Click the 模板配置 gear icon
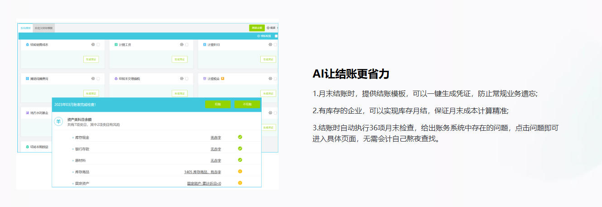 pyautogui.click(x=258, y=36)
